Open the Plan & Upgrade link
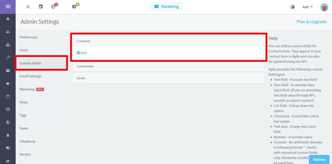 coord(312,22)
